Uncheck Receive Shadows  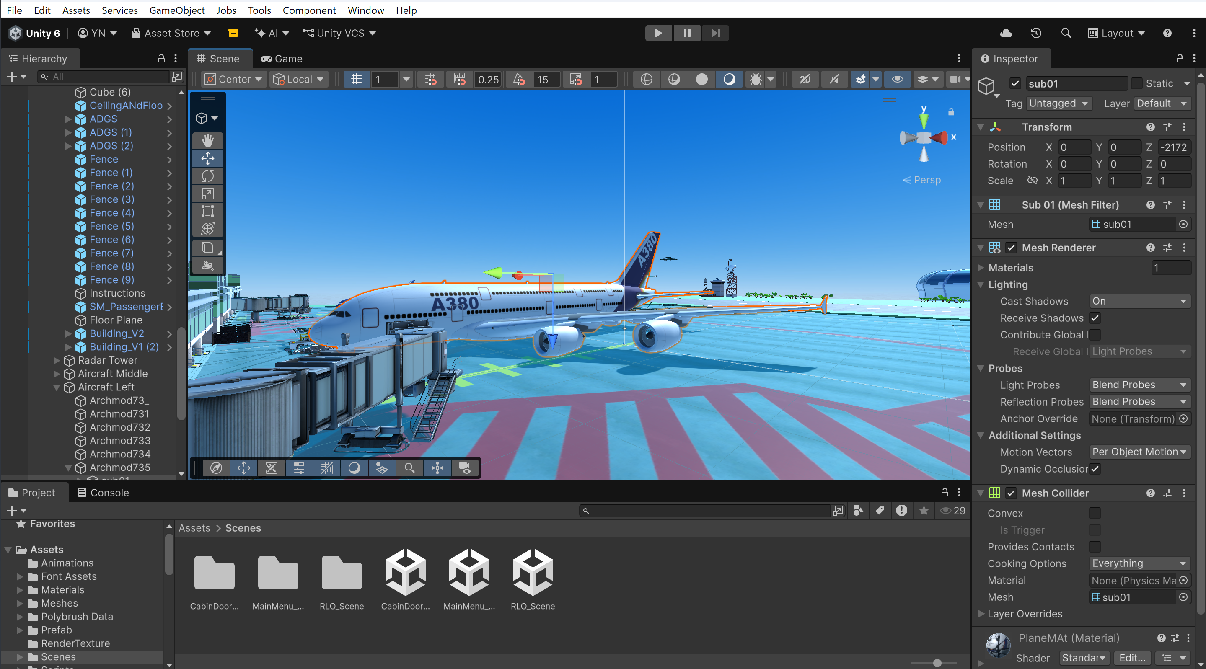1095,318
